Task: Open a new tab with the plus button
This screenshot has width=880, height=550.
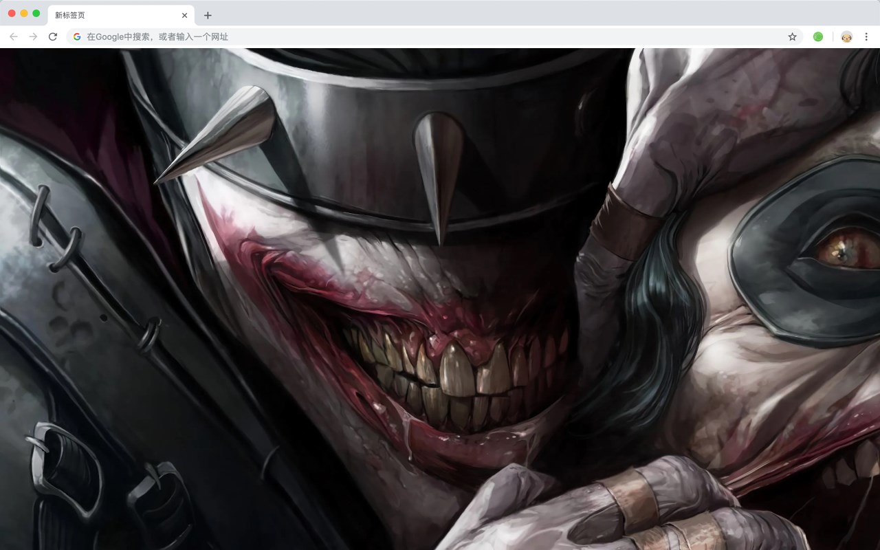Action: point(208,15)
